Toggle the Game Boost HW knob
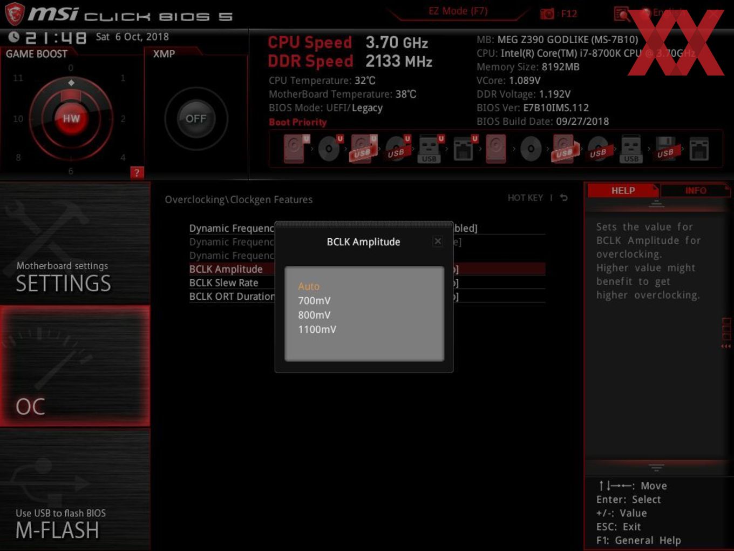Screen dimensions: 734x551 [71, 118]
